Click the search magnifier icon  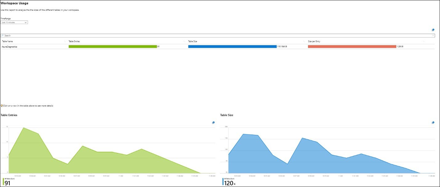point(2,35)
